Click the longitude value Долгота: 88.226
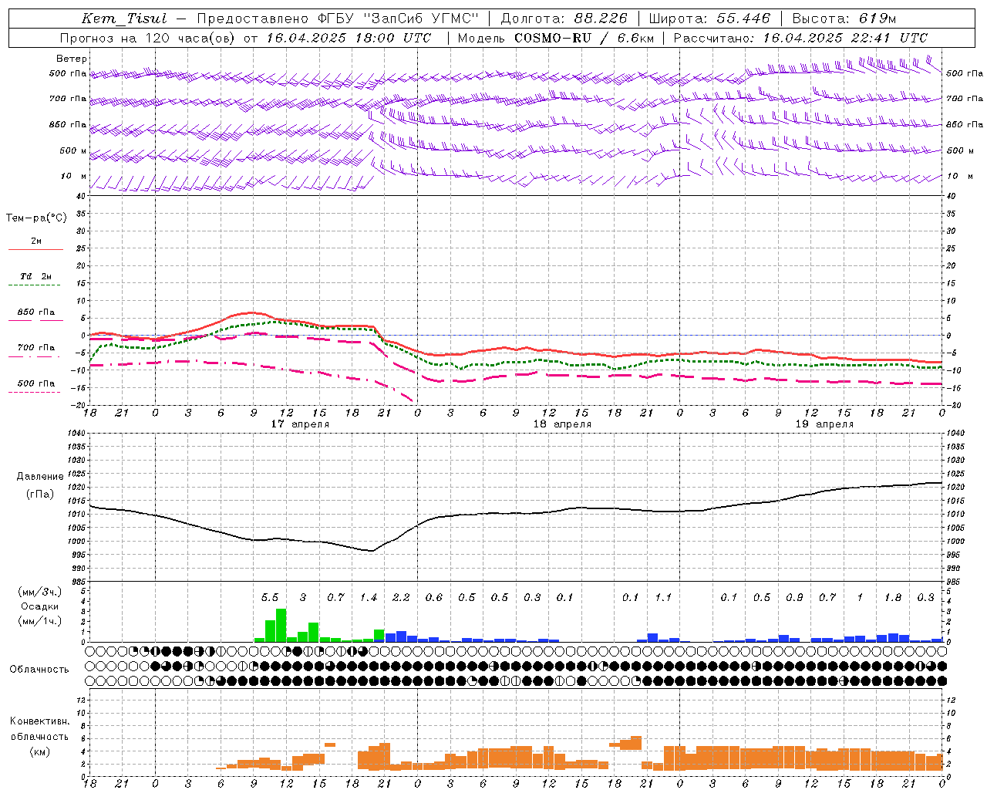The height and width of the screenshot is (790, 987). (564, 19)
